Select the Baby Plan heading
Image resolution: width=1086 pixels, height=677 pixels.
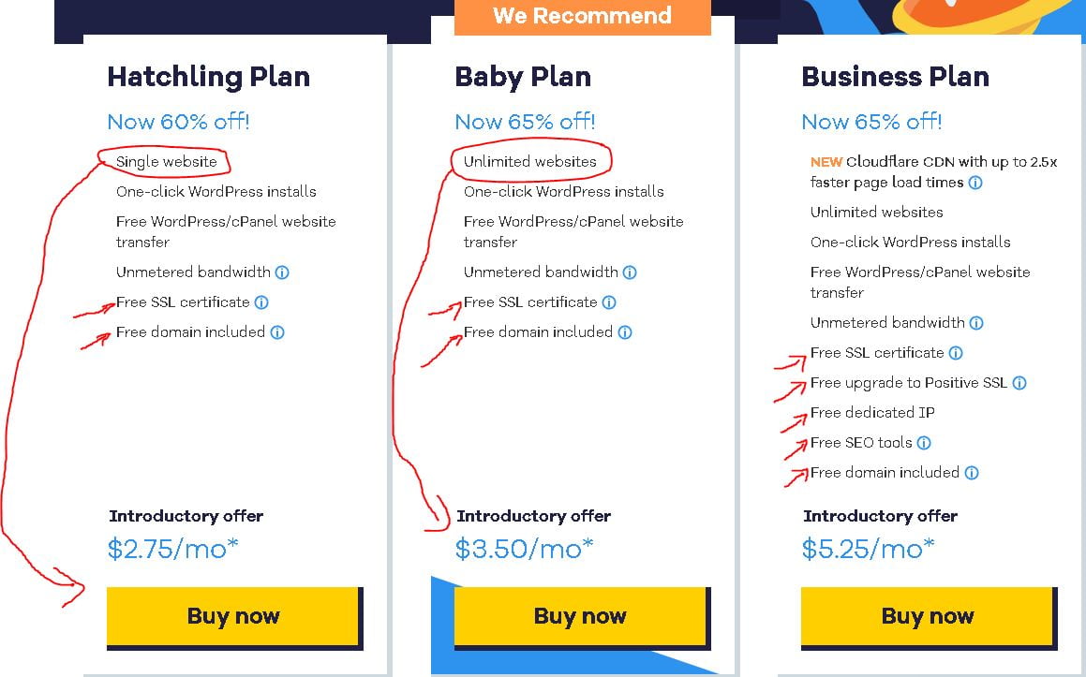(x=522, y=77)
